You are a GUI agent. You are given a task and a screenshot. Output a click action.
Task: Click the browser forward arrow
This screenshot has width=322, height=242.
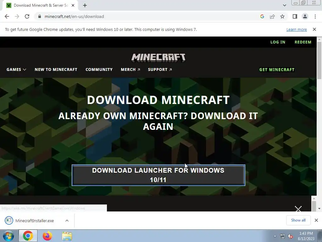17,16
